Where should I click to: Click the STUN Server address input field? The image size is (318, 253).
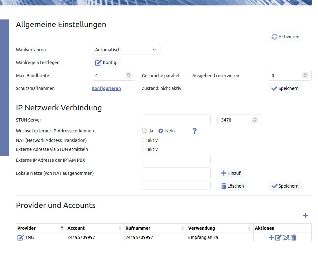(x=176, y=120)
